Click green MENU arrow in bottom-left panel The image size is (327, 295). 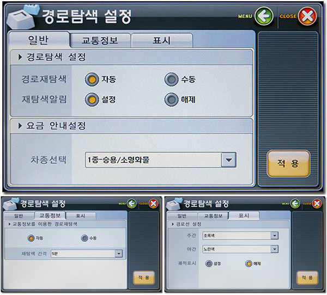[x=131, y=204]
